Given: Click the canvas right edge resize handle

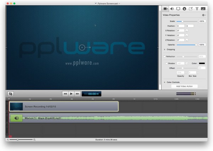Looking at the screenshot, I should point(158,47).
